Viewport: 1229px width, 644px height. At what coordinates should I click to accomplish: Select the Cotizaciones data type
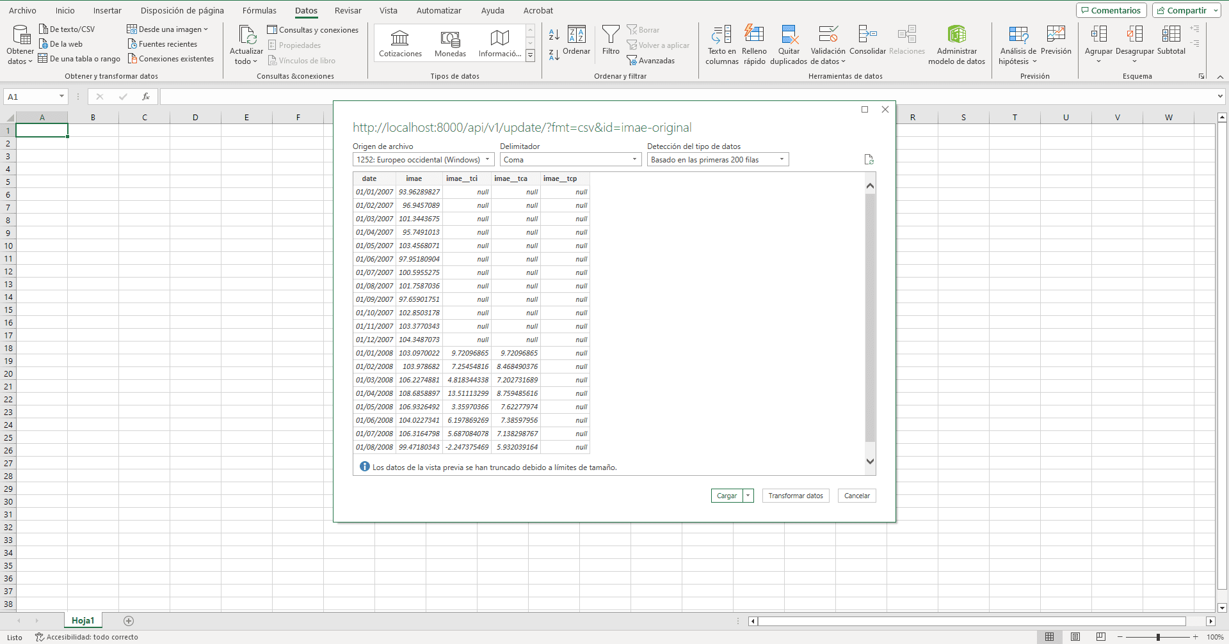[x=400, y=43]
